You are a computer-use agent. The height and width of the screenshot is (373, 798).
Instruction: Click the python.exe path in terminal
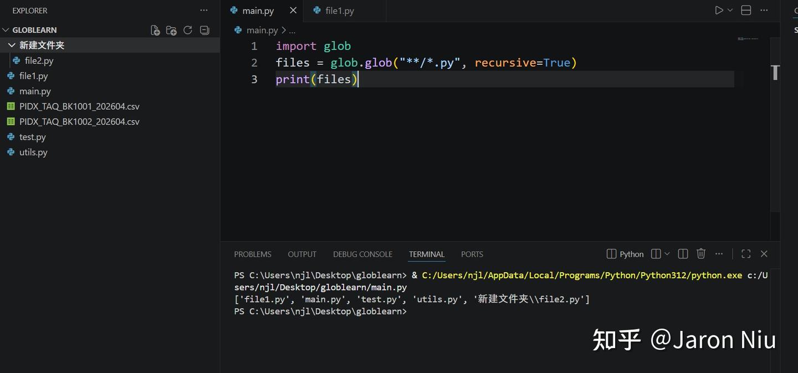582,275
